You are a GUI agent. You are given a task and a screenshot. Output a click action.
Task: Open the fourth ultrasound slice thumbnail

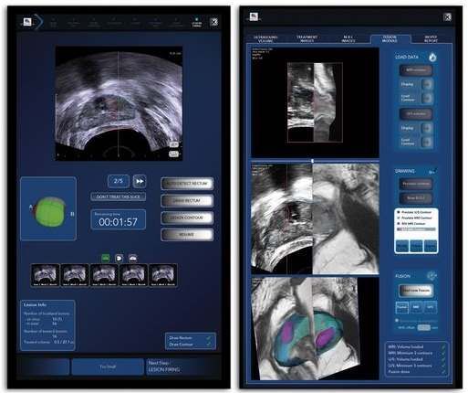tap(133, 275)
